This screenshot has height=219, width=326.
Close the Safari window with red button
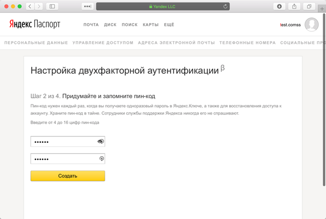pos(6,6)
